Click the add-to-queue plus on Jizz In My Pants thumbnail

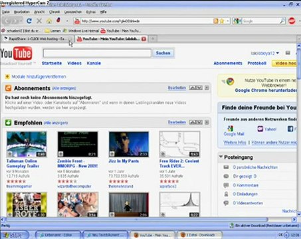tap(112, 154)
